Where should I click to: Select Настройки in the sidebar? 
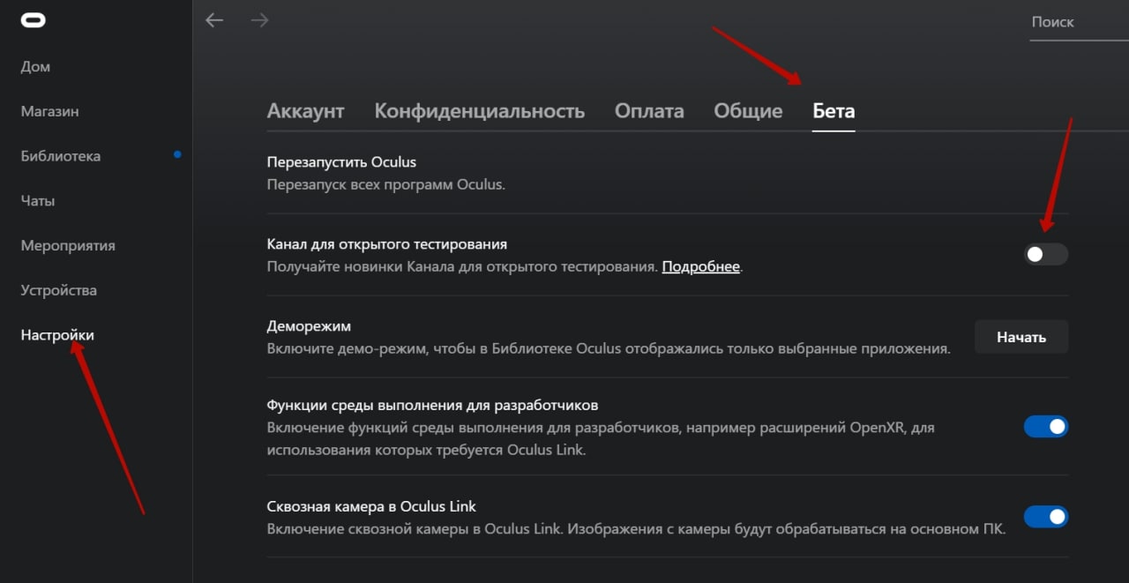point(57,335)
